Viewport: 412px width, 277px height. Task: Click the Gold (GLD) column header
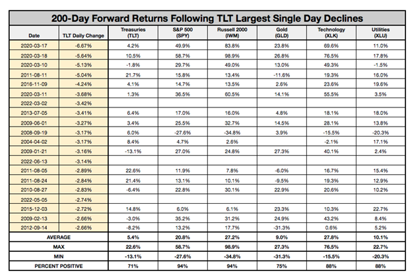pos(283,33)
